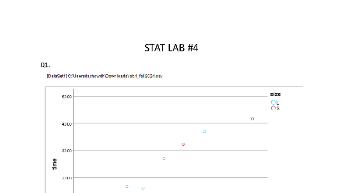Click the 'size' legend title
The height and width of the screenshot is (193, 343).
(275, 94)
